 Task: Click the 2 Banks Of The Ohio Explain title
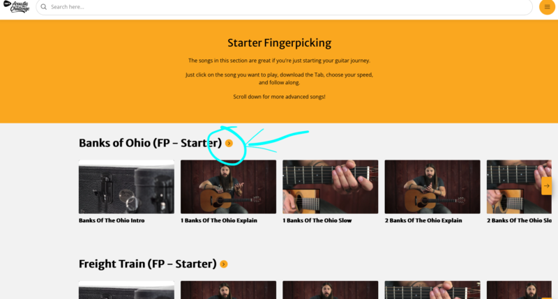click(x=423, y=220)
